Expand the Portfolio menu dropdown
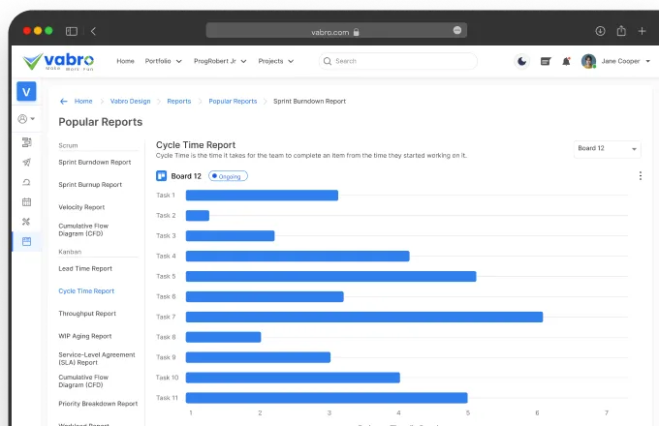This screenshot has width=659, height=426. click(163, 61)
